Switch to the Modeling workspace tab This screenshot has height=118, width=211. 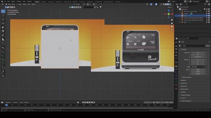44,2
